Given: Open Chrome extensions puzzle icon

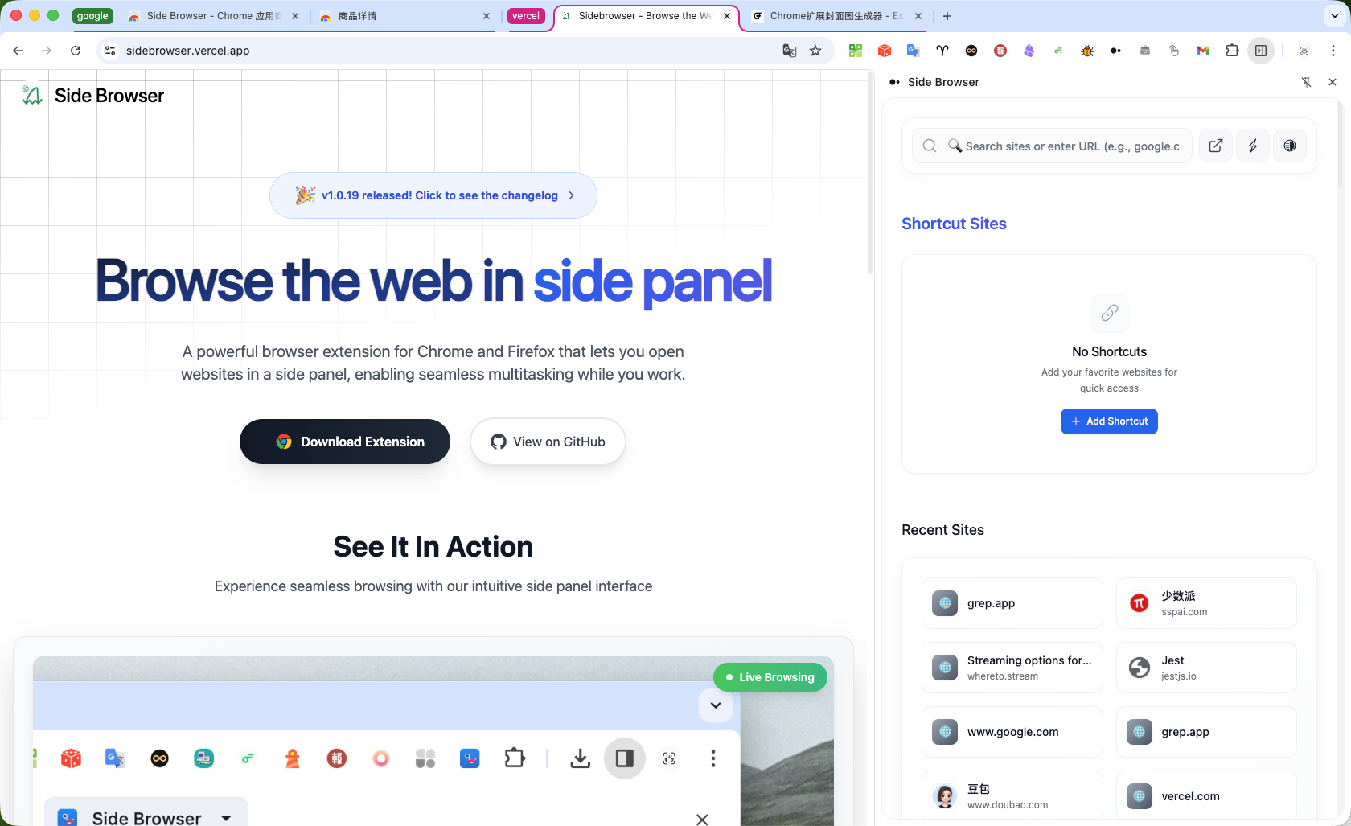Looking at the screenshot, I should [x=1232, y=51].
